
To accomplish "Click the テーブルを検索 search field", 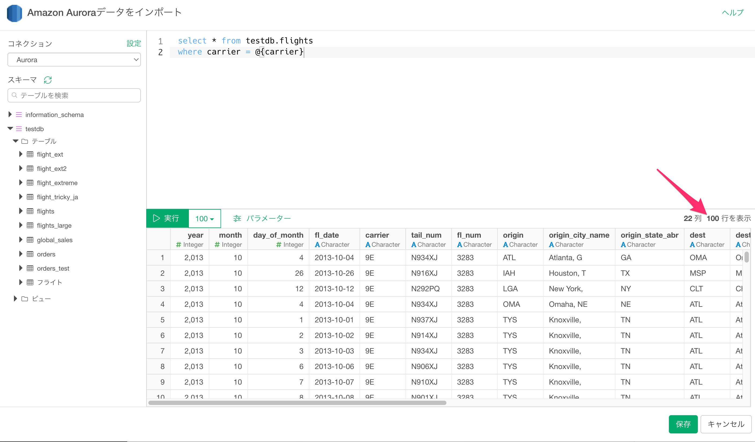I will (74, 95).
